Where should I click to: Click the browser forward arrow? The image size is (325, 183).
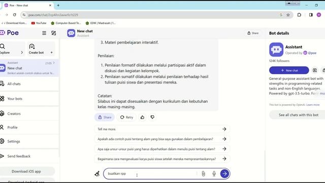(x=7, y=15)
